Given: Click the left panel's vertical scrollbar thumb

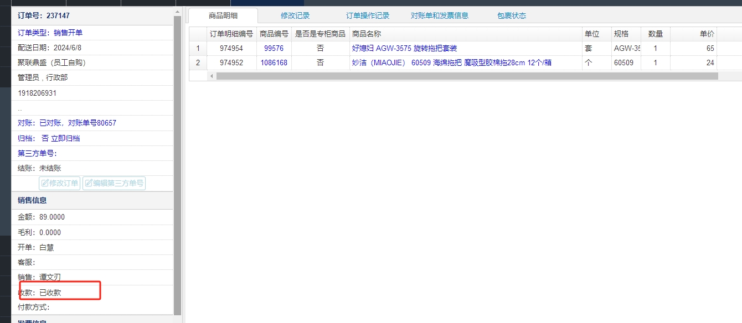Looking at the screenshot, I should (177, 165).
